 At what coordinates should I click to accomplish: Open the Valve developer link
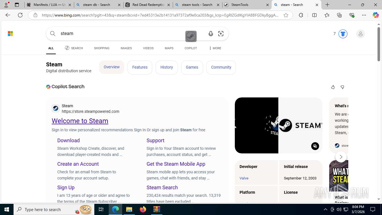[x=244, y=178]
